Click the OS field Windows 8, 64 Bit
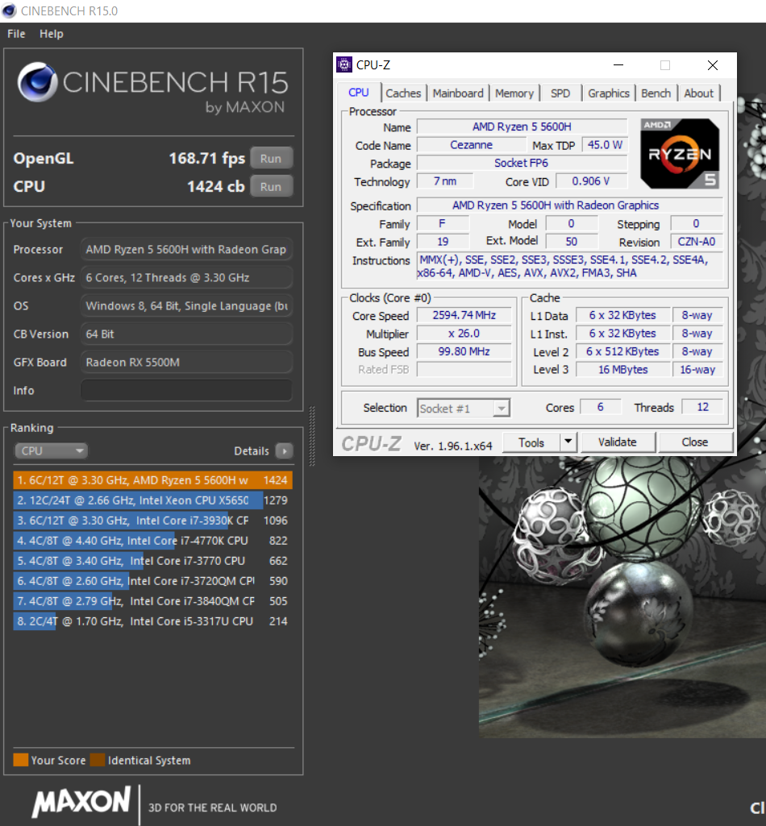Screen dimensions: 766x826 click(186, 306)
